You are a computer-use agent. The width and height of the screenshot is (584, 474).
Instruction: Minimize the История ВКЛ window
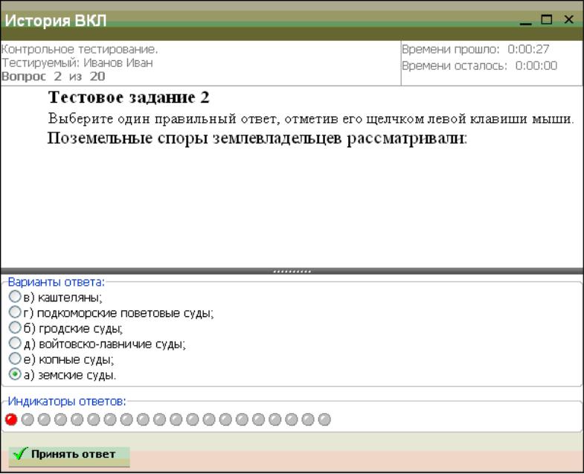525,21
